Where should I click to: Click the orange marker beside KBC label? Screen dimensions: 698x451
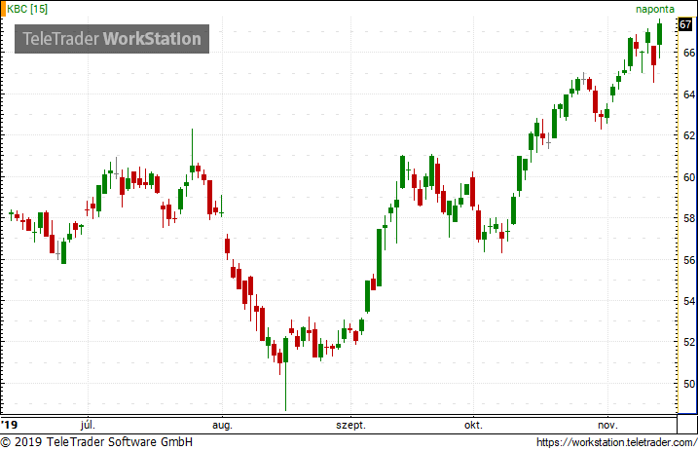coord(3,9)
